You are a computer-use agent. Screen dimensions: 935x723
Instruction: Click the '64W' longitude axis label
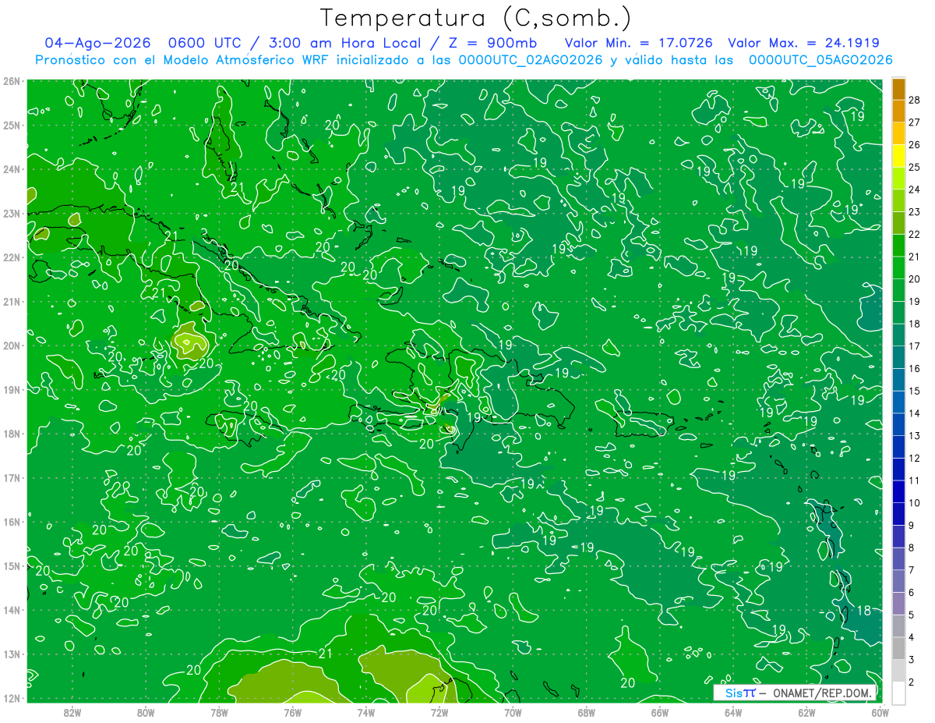point(733,711)
